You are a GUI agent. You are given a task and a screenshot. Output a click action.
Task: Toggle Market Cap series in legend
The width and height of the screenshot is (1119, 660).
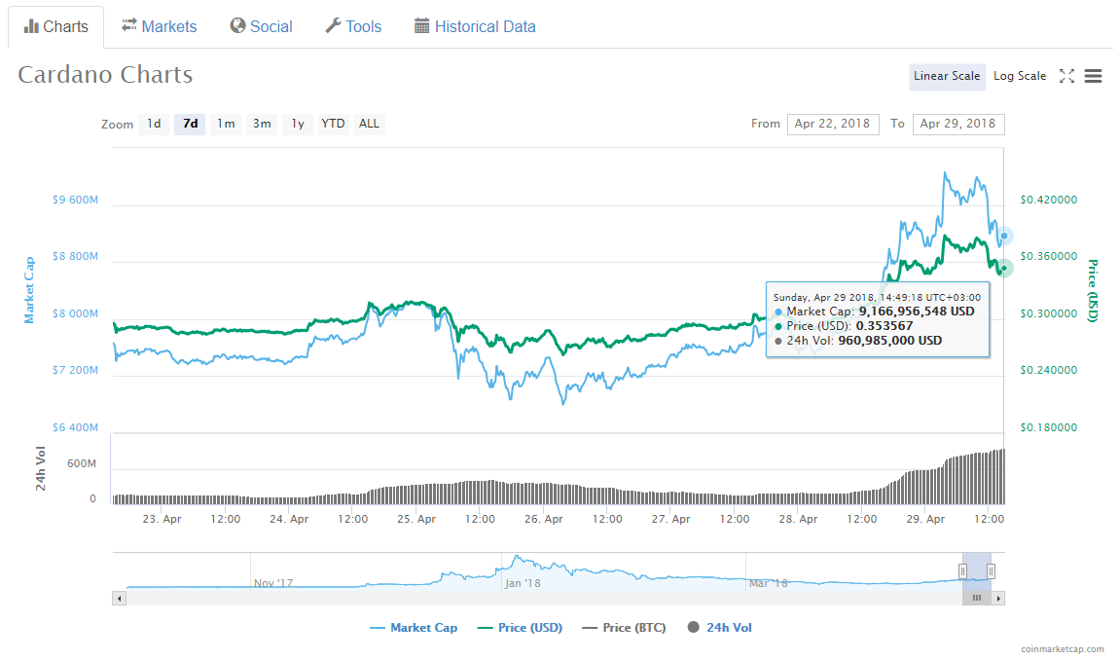tap(414, 628)
